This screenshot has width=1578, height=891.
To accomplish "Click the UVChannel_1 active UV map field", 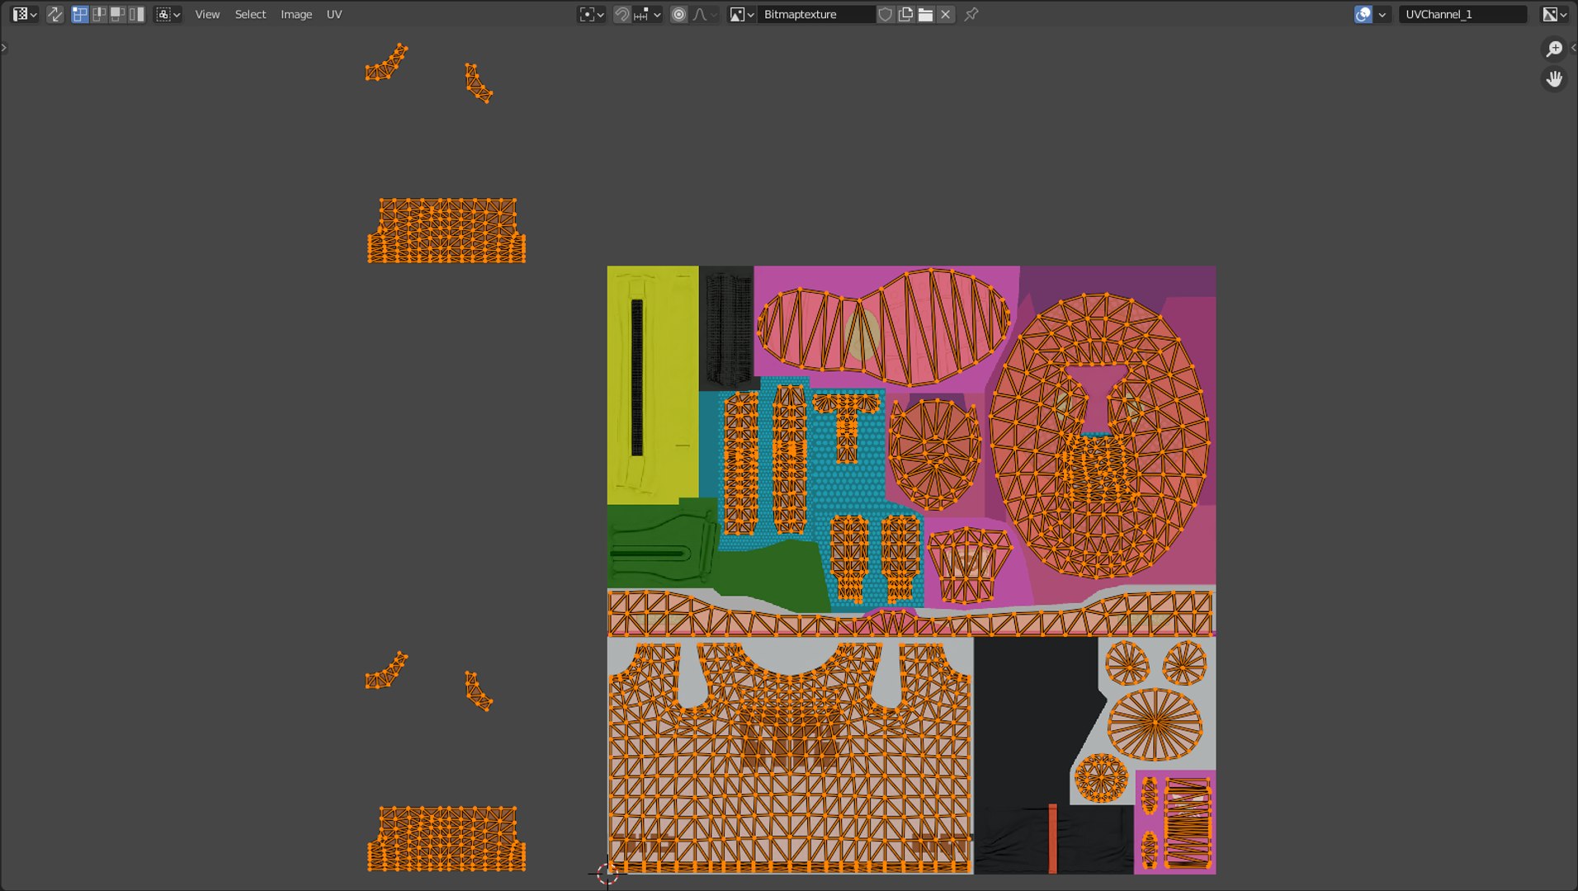I will 1462,14.
